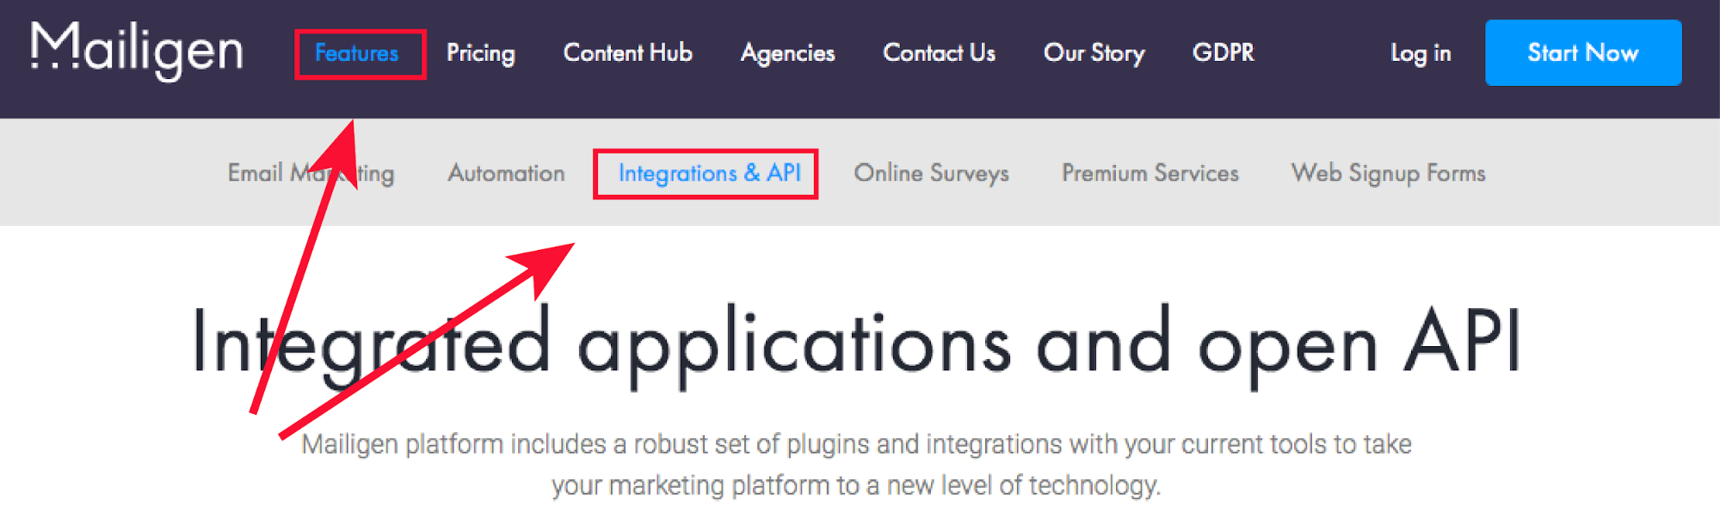Screen dimensions: 1720x505
Task: Open the Premium Services tab
Action: [x=1150, y=173]
